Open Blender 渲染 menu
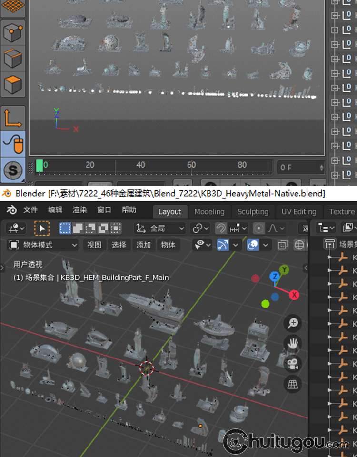Viewport: 357px width, 457px height. (79, 210)
